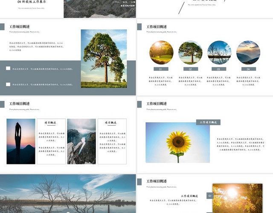Select the rocky canyon river photo

click(81, 141)
